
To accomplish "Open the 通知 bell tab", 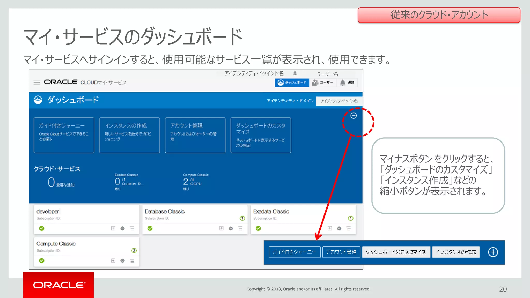I will (347, 83).
